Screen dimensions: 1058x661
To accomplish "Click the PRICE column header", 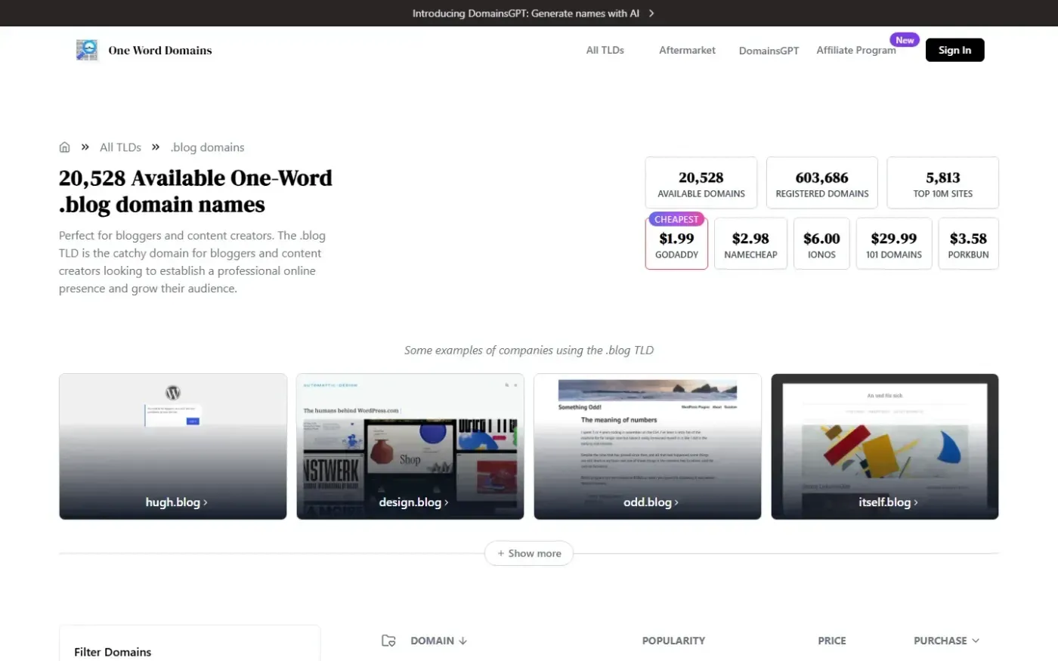I will [832, 641].
